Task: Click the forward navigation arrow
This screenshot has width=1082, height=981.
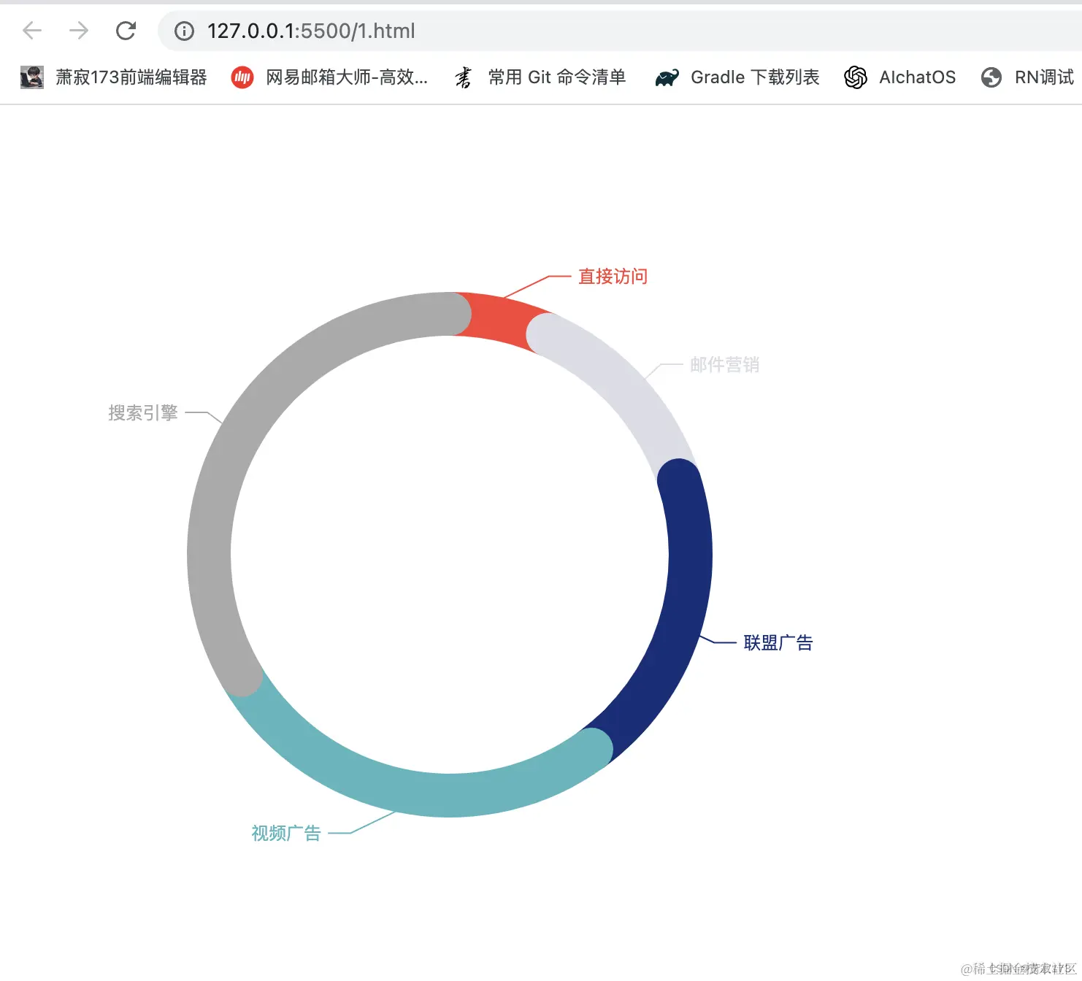Action: pyautogui.click(x=78, y=31)
